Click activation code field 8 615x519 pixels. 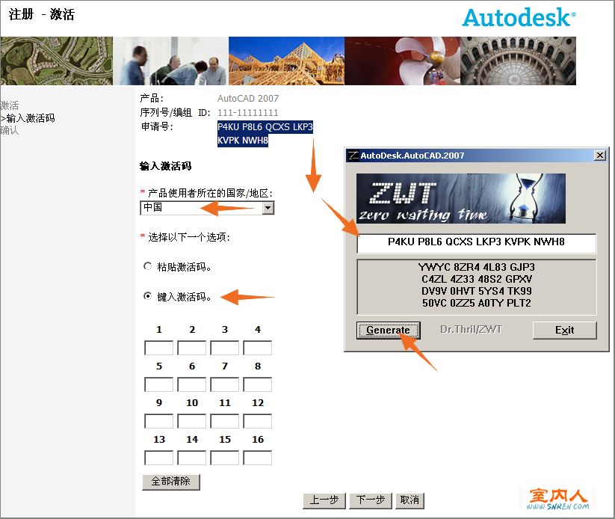tap(258, 384)
